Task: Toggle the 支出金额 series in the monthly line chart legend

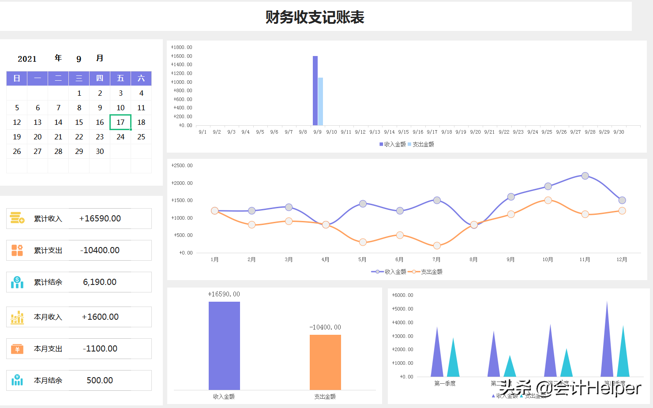Action: [424, 271]
